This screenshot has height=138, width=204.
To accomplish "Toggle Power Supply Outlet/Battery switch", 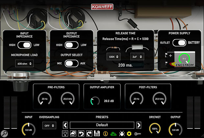I will click(179, 43).
